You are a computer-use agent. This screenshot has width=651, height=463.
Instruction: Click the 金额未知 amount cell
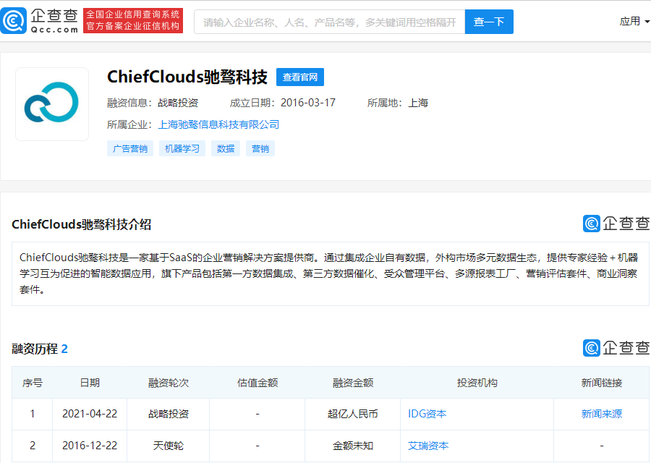pyautogui.click(x=353, y=446)
